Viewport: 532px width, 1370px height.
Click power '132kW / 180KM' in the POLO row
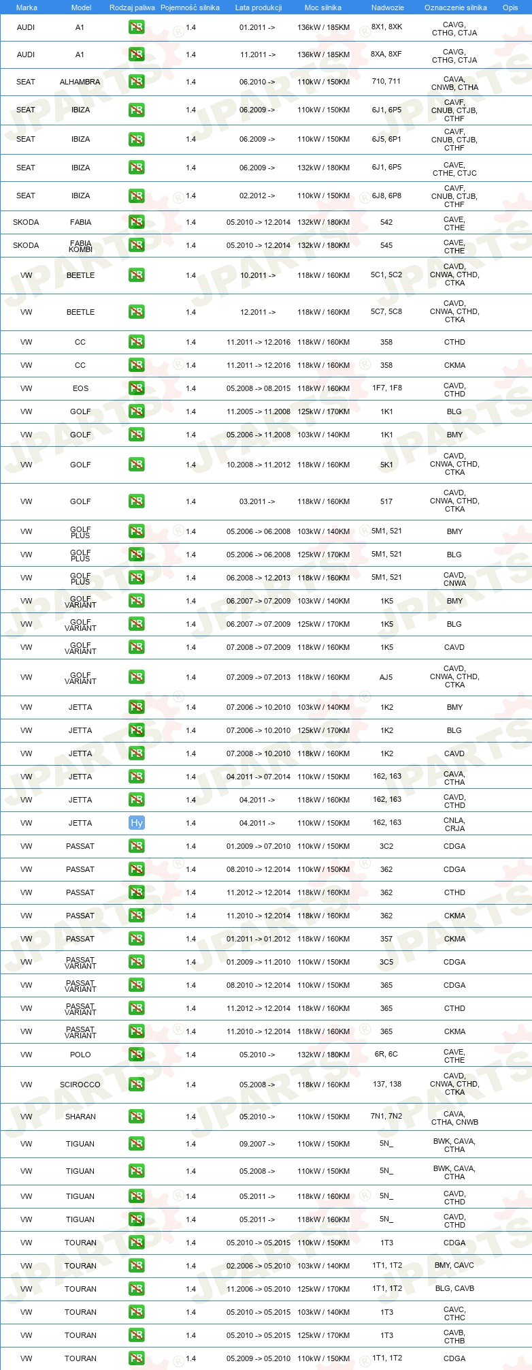(323, 1055)
